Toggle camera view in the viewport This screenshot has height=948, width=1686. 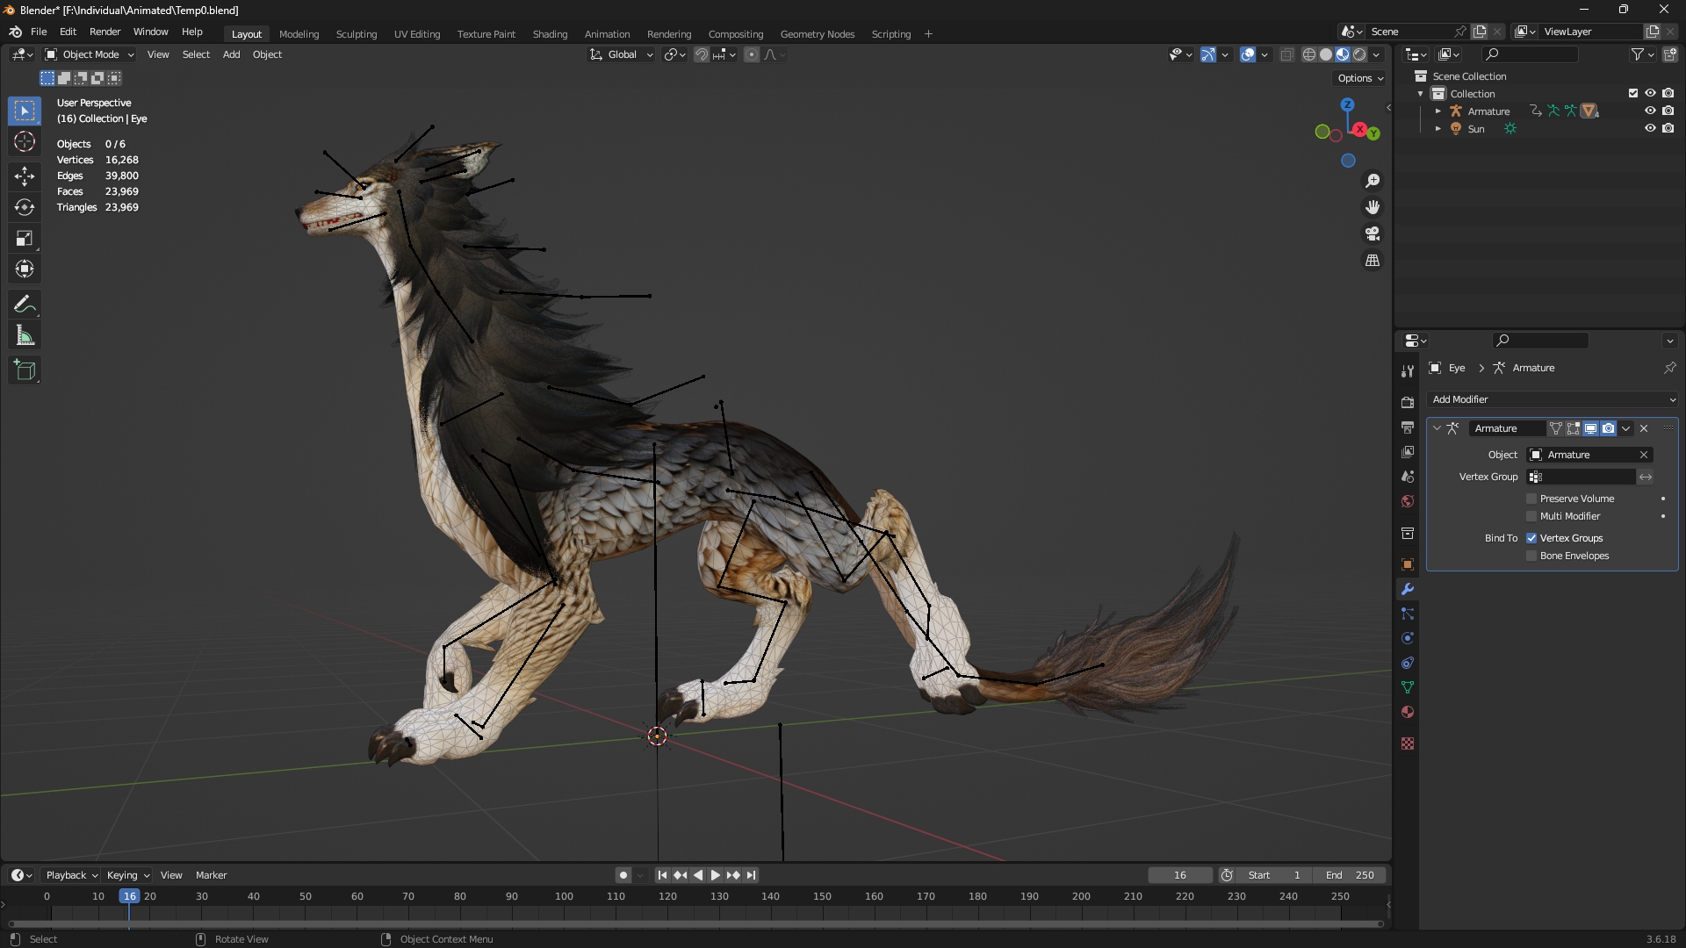point(1372,233)
